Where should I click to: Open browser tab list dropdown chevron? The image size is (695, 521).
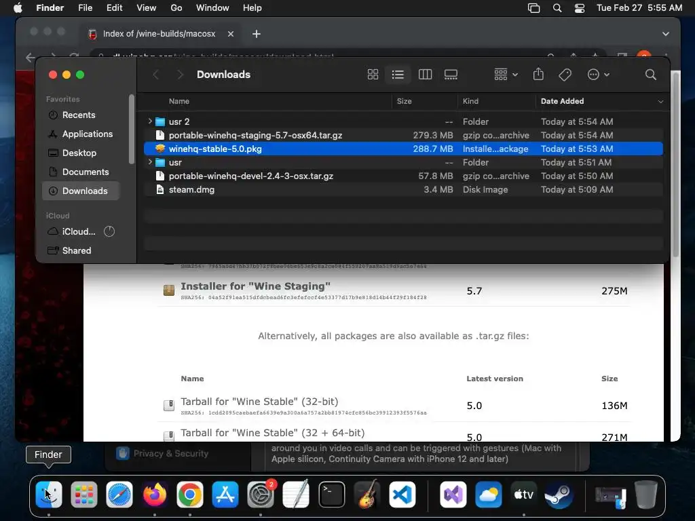pos(665,34)
